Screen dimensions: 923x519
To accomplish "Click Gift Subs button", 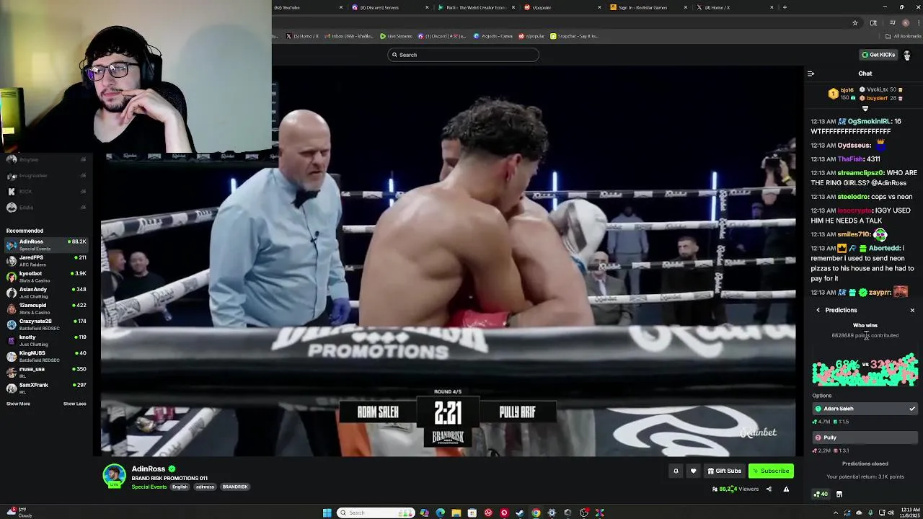I will 724,471.
